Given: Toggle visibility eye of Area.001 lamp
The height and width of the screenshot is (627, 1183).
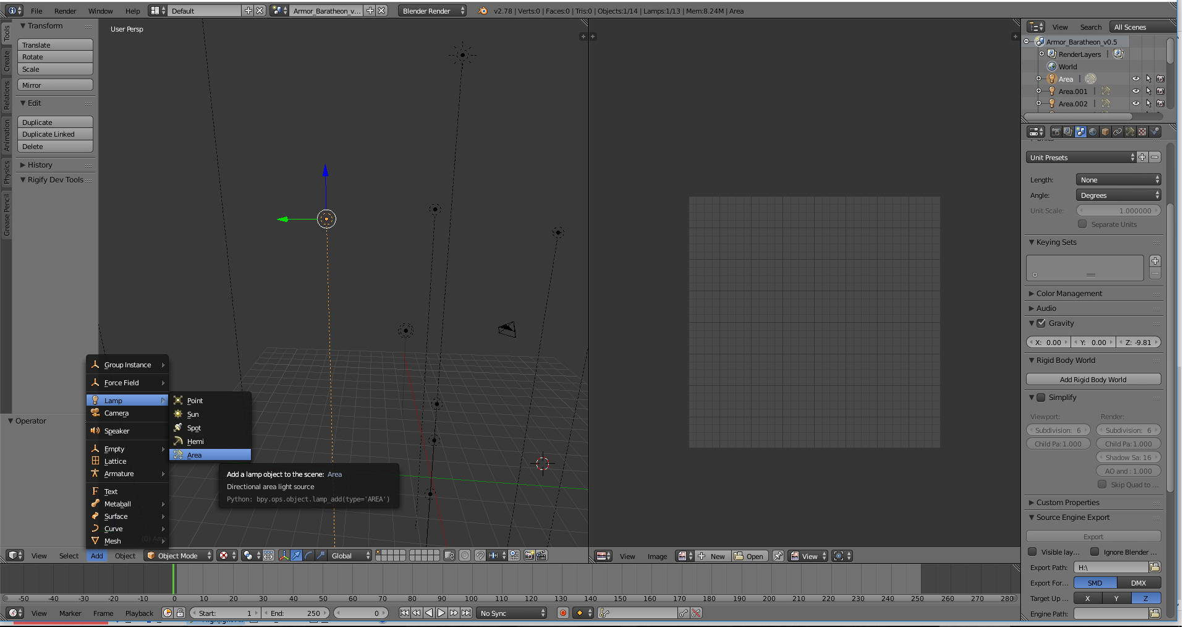Looking at the screenshot, I should tap(1135, 91).
